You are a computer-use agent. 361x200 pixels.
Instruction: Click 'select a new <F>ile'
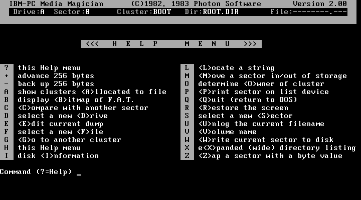61,132
